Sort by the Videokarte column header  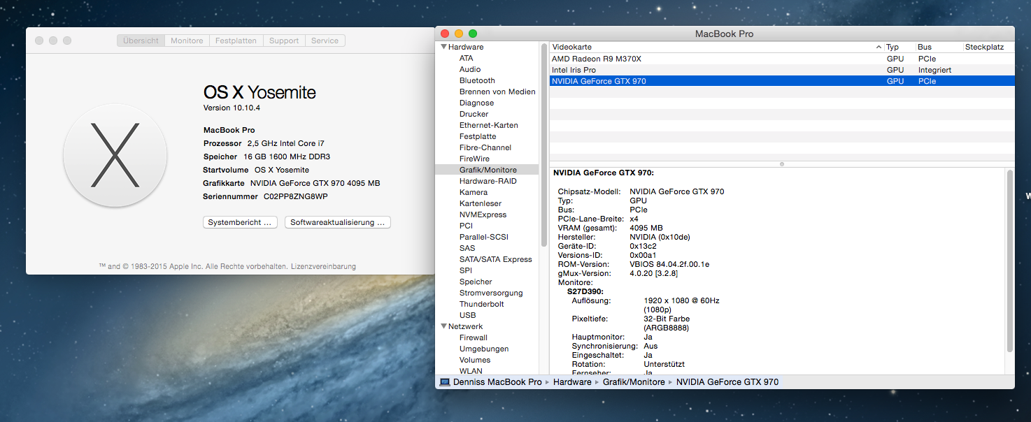[716, 47]
